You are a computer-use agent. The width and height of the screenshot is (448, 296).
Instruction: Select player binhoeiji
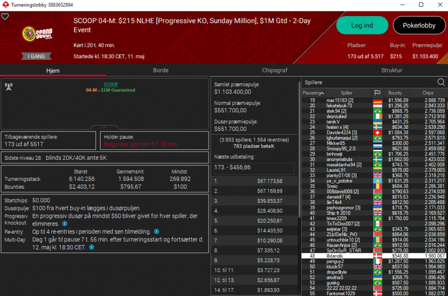(374, 154)
